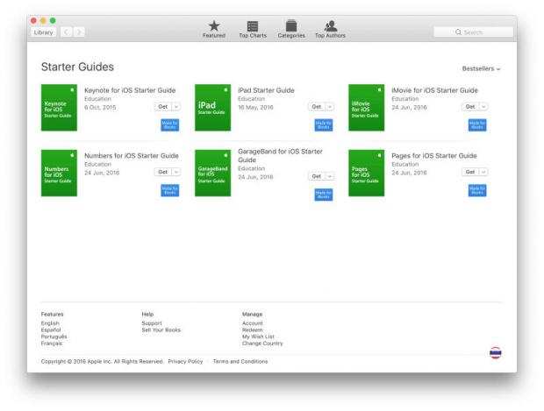Expand the arrow next to Numbers Get
Viewport: 544px width, 411px height.
tap(175, 172)
